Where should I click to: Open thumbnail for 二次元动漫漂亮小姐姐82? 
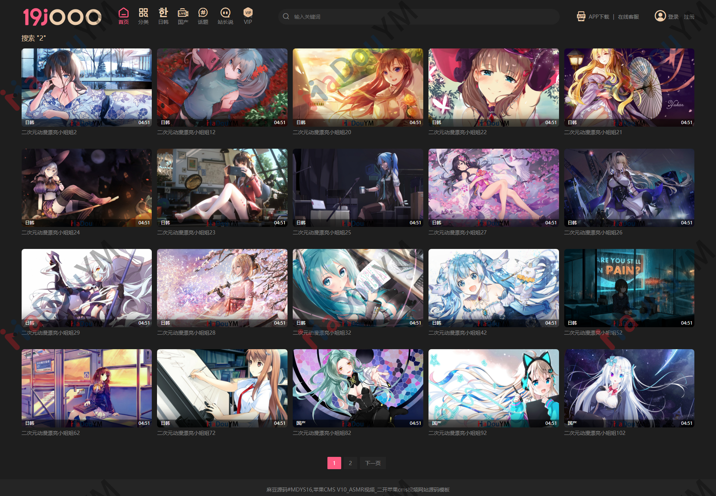358,388
